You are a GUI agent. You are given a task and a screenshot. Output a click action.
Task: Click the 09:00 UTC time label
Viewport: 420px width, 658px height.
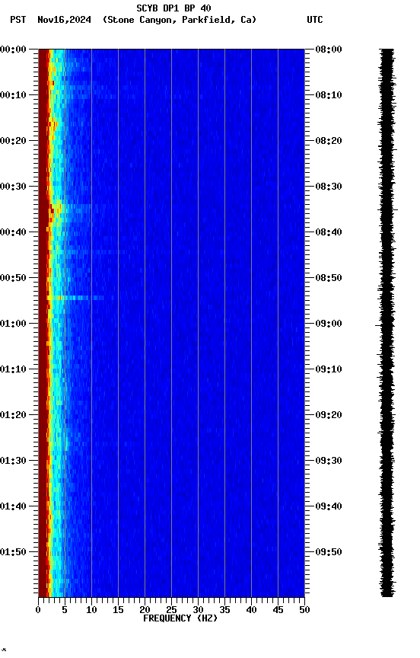tap(329, 324)
